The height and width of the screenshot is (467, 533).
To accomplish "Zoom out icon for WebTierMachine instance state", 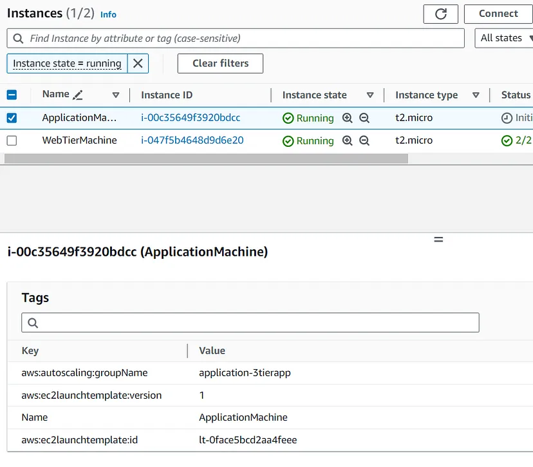I will (x=364, y=140).
